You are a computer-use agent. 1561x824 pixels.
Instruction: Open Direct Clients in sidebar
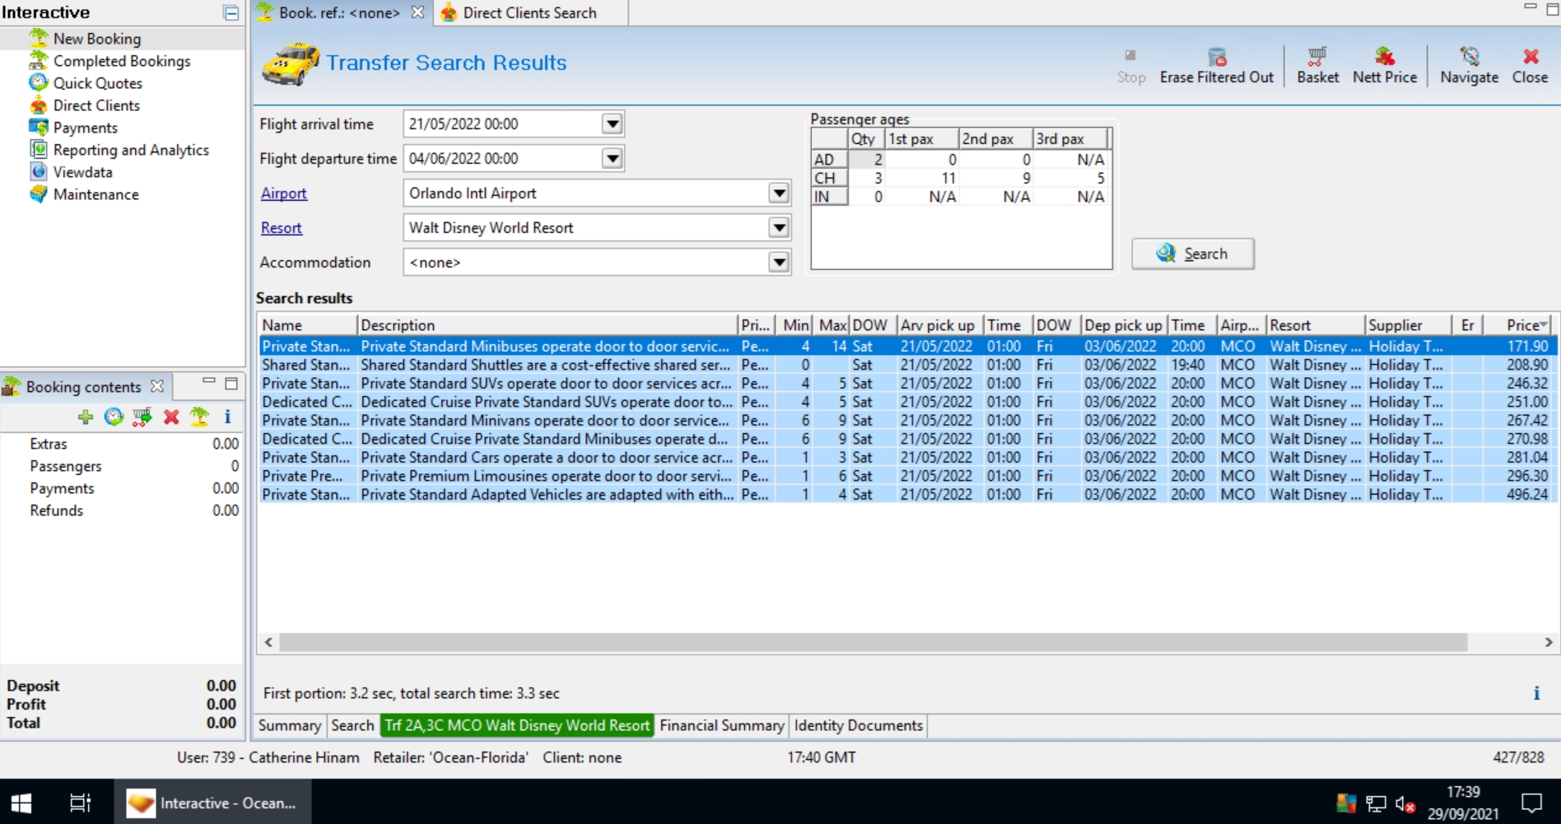pyautogui.click(x=96, y=105)
